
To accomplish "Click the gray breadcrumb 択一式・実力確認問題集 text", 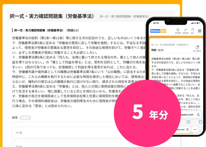I will point(124,17).
